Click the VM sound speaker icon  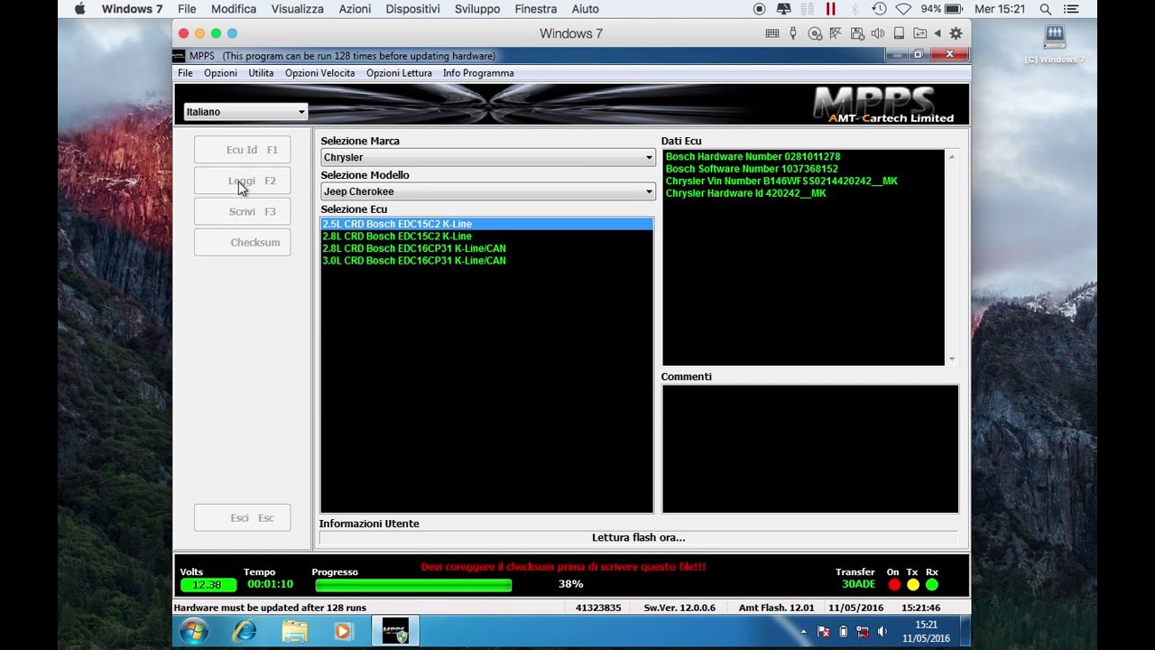coord(878,33)
